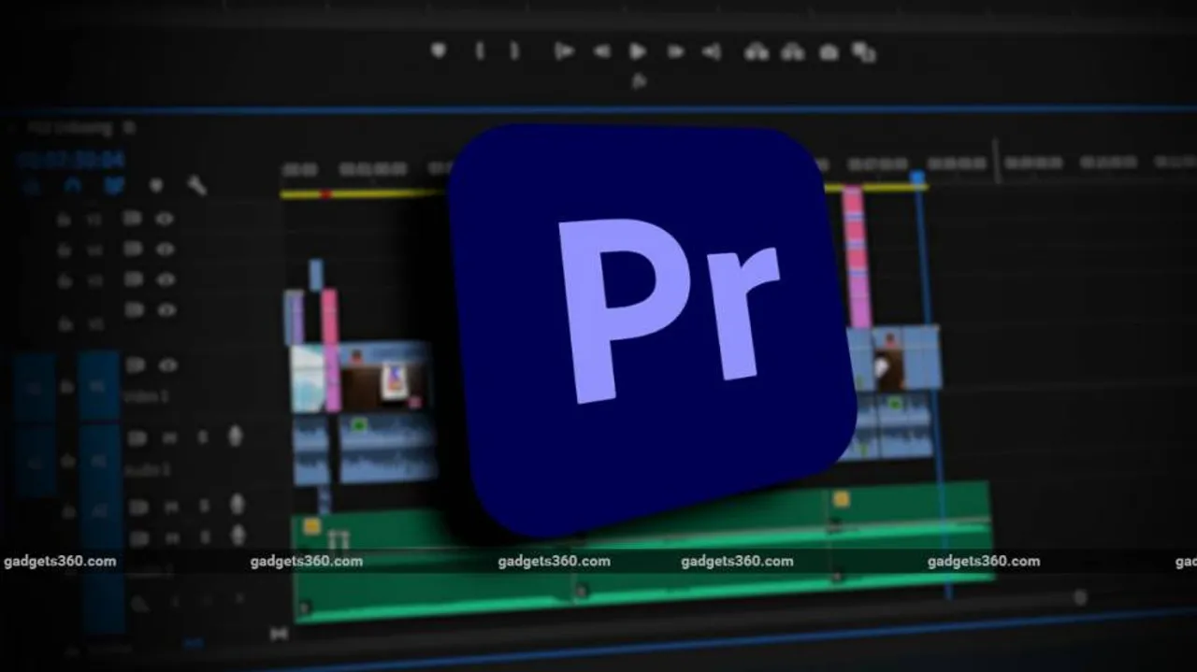Step forward one frame
The image size is (1197, 672).
point(675,51)
